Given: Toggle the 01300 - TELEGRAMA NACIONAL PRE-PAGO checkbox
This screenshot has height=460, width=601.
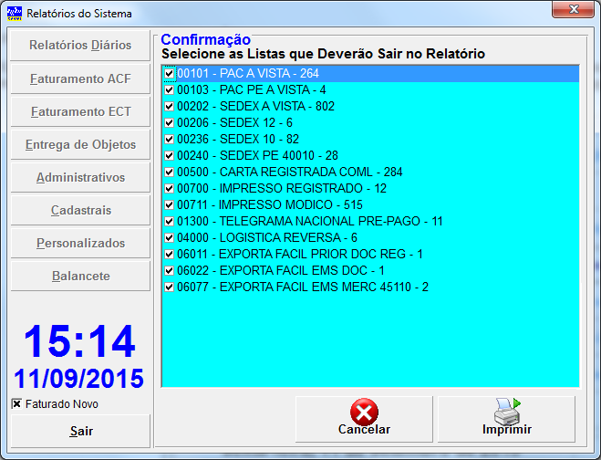Looking at the screenshot, I should click(169, 222).
